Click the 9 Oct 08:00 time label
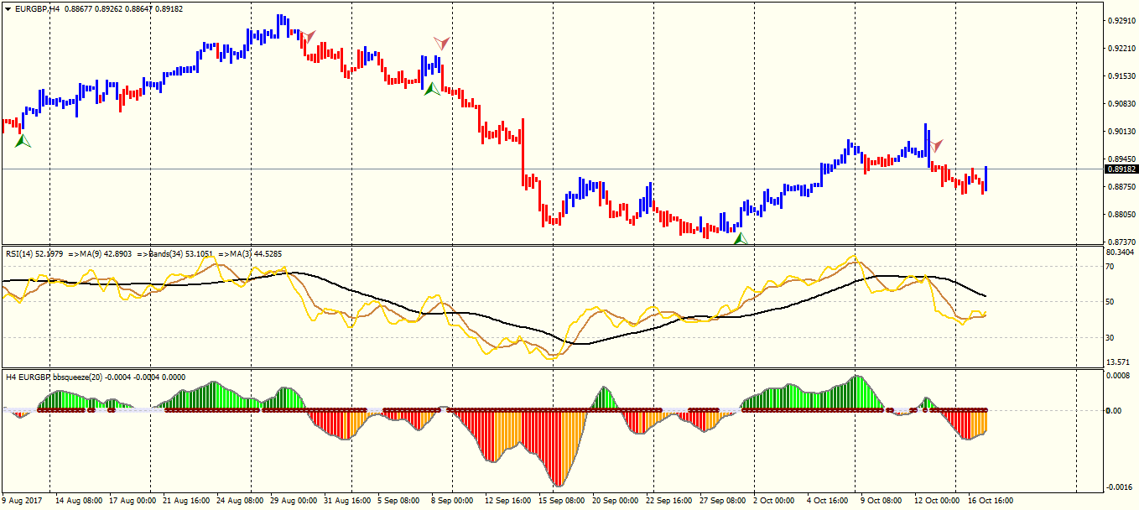 click(882, 501)
